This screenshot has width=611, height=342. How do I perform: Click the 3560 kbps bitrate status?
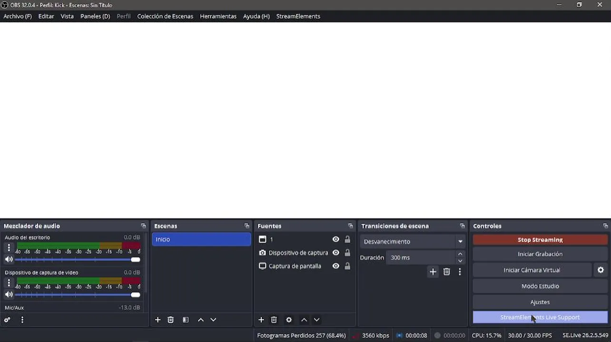tap(375, 335)
